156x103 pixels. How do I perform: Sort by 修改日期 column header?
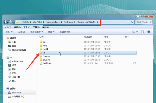(x=88, y=37)
